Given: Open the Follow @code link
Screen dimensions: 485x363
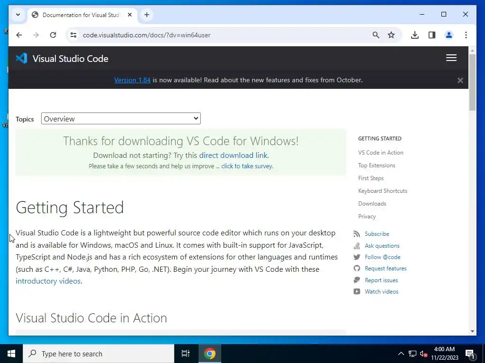Looking at the screenshot, I should (382, 257).
